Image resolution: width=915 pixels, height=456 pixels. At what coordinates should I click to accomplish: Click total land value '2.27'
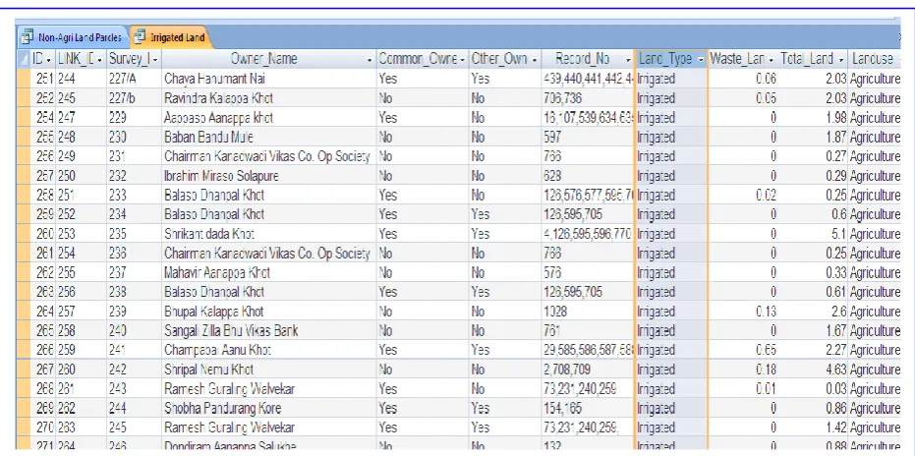coord(813,350)
